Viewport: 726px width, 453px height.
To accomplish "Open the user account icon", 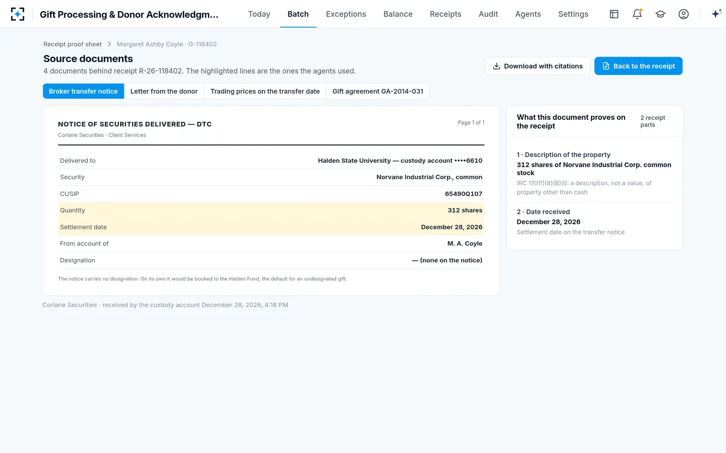I will (684, 14).
